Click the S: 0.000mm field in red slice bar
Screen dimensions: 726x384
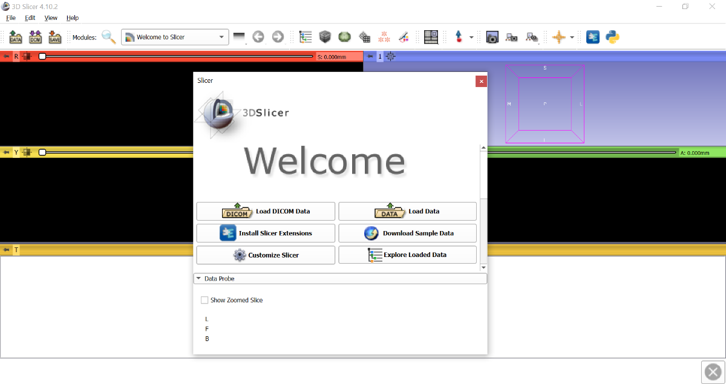(338, 57)
